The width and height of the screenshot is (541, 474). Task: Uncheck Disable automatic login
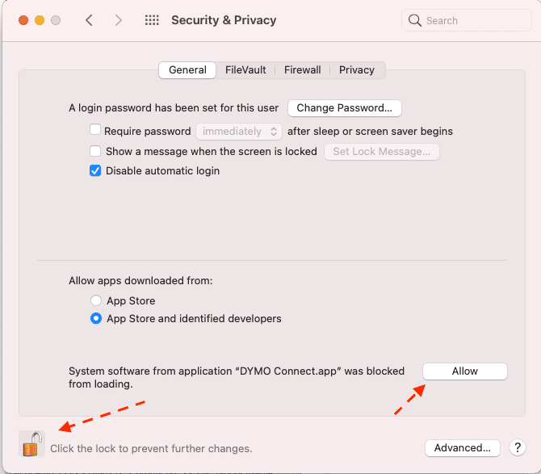(x=95, y=170)
